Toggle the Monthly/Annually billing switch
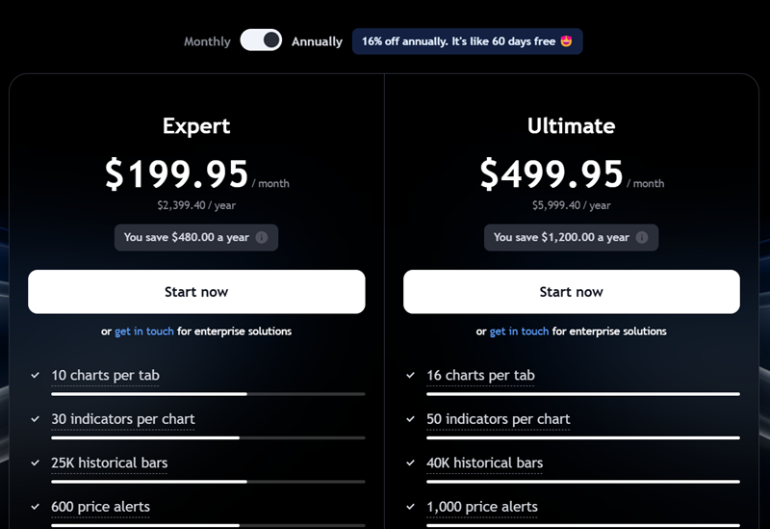This screenshot has width=770, height=529. pyautogui.click(x=261, y=40)
